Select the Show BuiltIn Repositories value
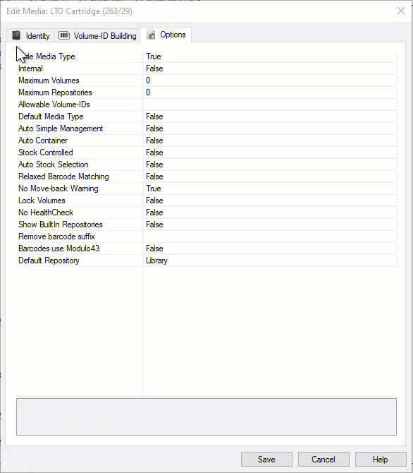413x473 pixels. 270,224
